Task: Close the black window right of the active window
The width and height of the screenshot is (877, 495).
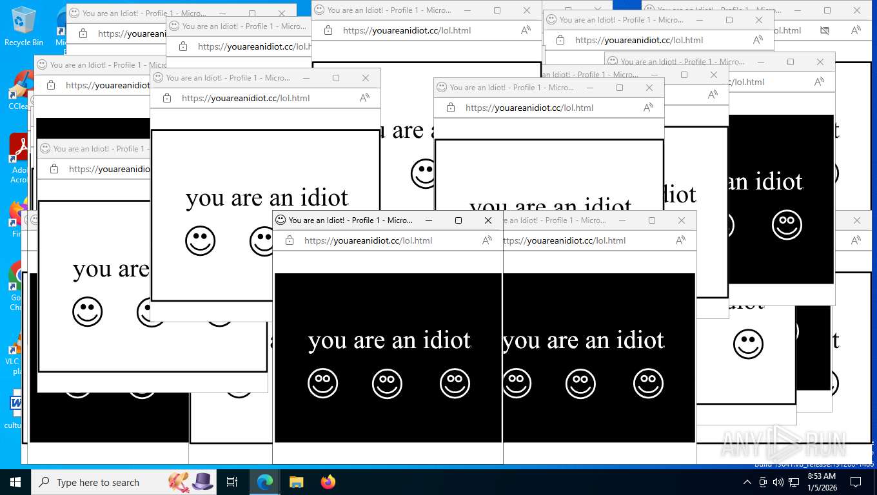Action: (x=682, y=220)
